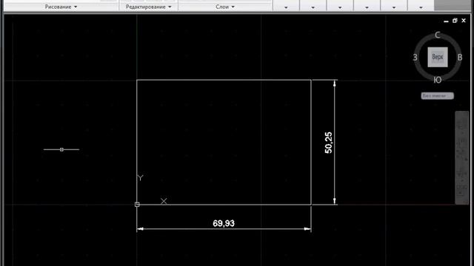Click the З compass letter on the ViewCube
Screen dimensions: 474x266
tap(415, 58)
